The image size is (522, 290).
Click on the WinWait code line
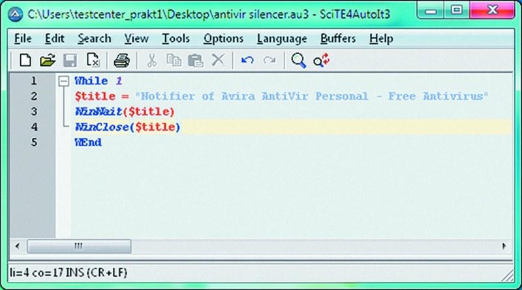tap(125, 112)
